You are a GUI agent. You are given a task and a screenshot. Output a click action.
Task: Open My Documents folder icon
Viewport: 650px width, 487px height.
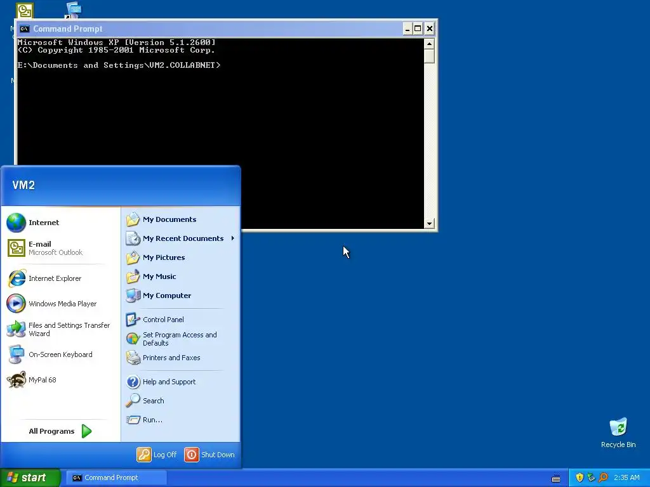pos(133,219)
